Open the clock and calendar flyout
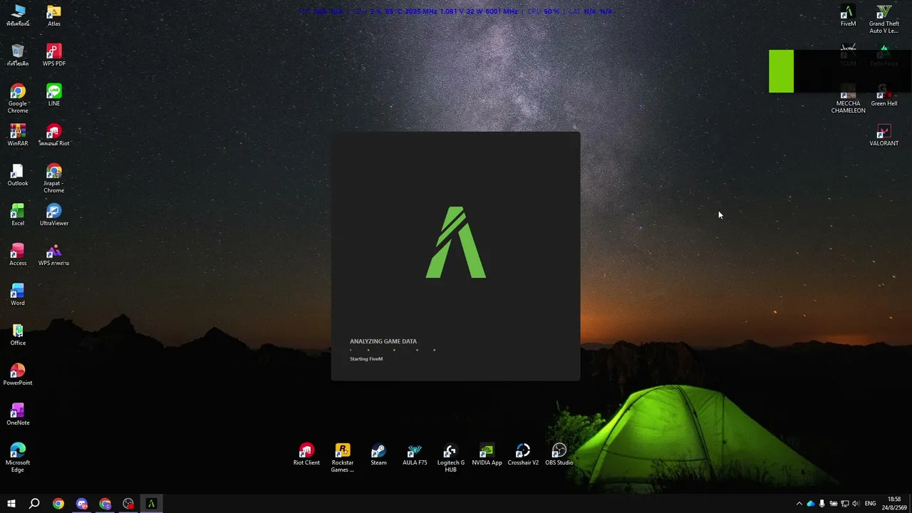 894,504
